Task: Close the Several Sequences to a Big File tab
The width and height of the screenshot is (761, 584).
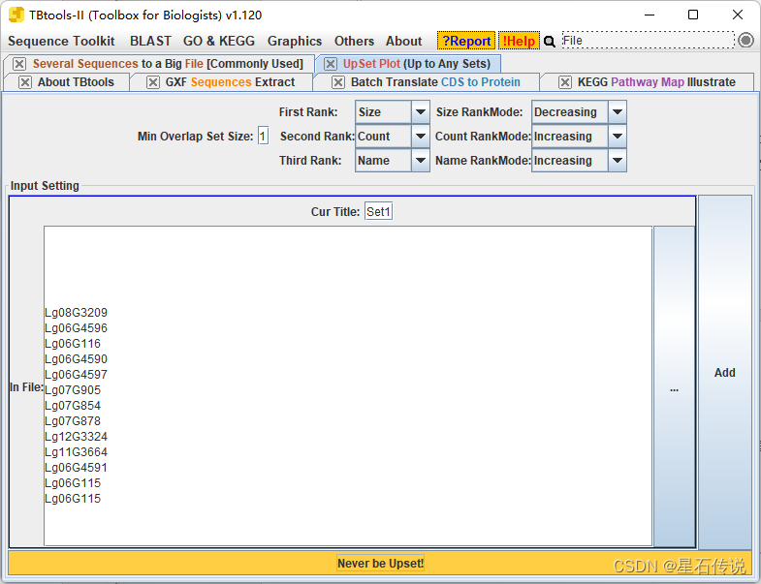Action: click(19, 64)
